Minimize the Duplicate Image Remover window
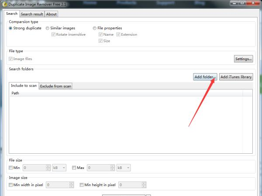The height and width of the screenshot is (196, 262). [234, 3]
